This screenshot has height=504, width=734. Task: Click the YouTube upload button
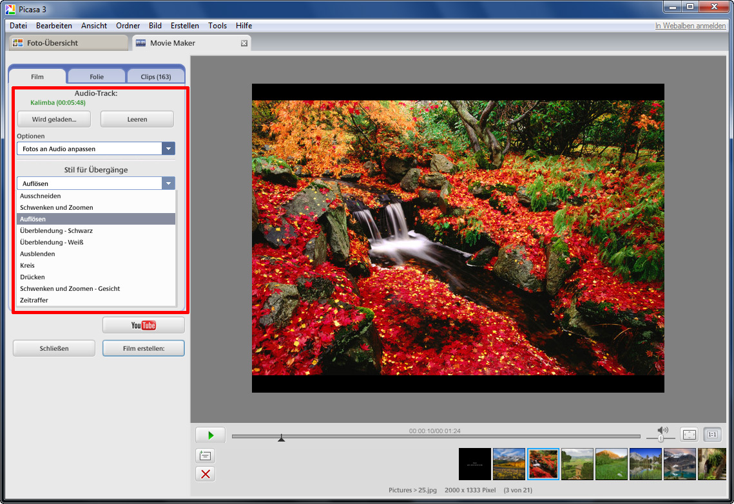pos(143,325)
